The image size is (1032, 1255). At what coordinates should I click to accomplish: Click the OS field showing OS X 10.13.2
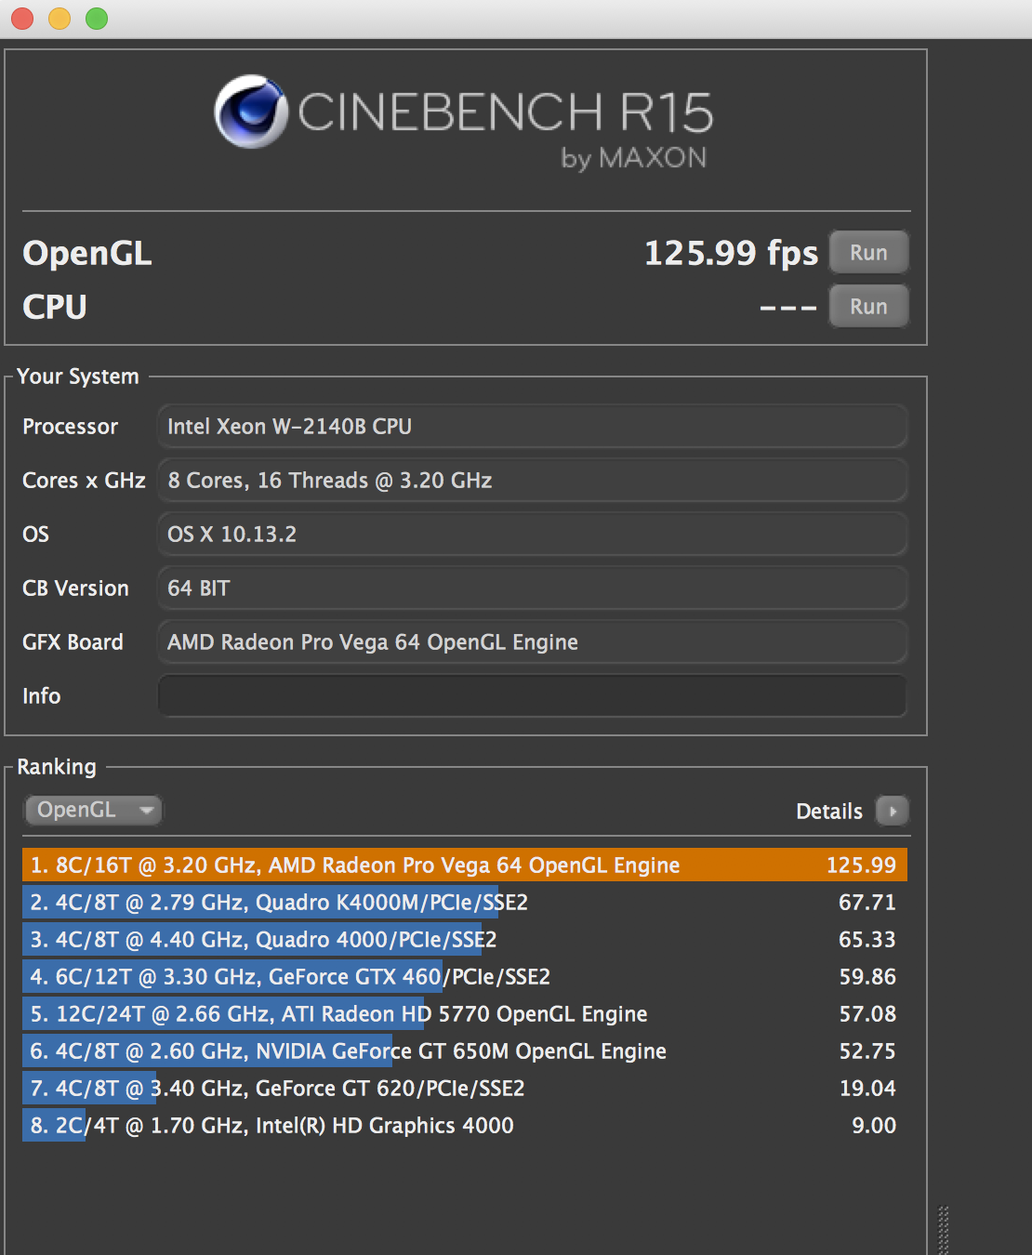(x=532, y=534)
